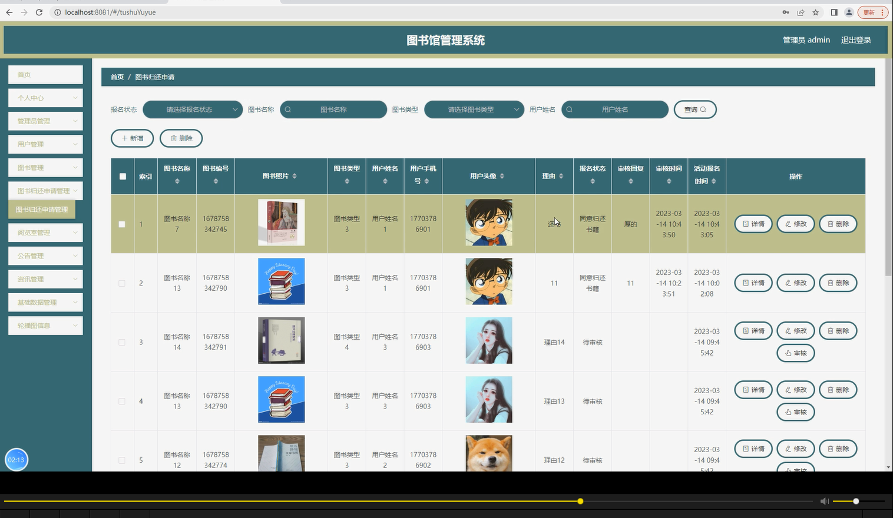Screen dimensions: 893x518
Task: Sort by 用户姓名 column arrows
Action: click(385, 181)
